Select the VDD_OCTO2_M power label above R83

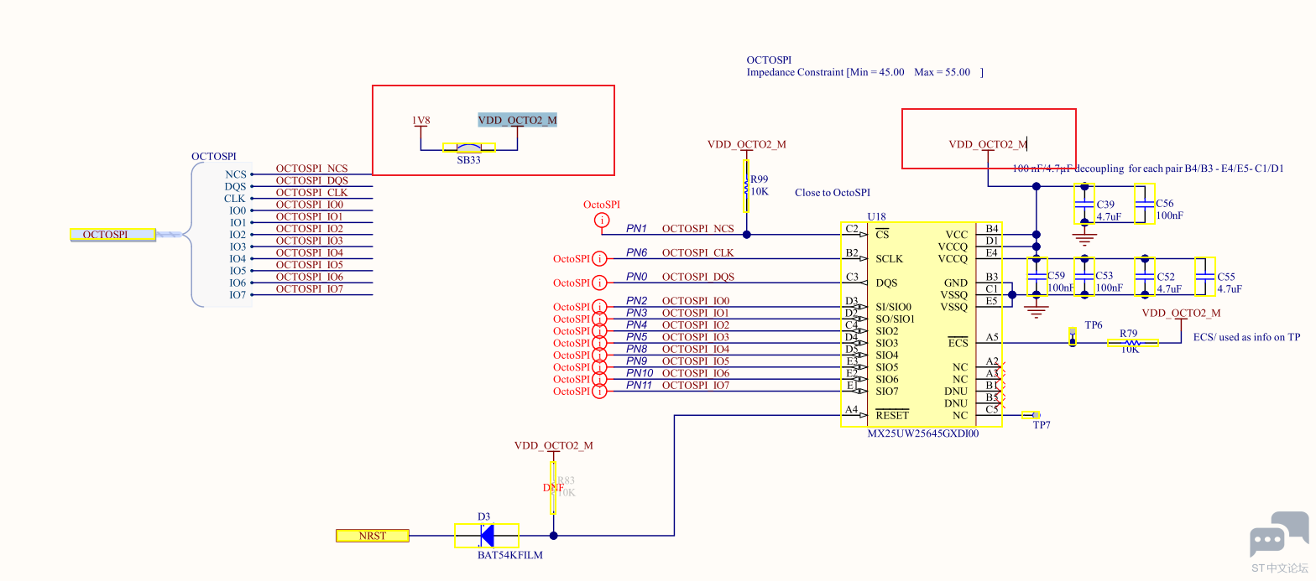pyautogui.click(x=554, y=445)
